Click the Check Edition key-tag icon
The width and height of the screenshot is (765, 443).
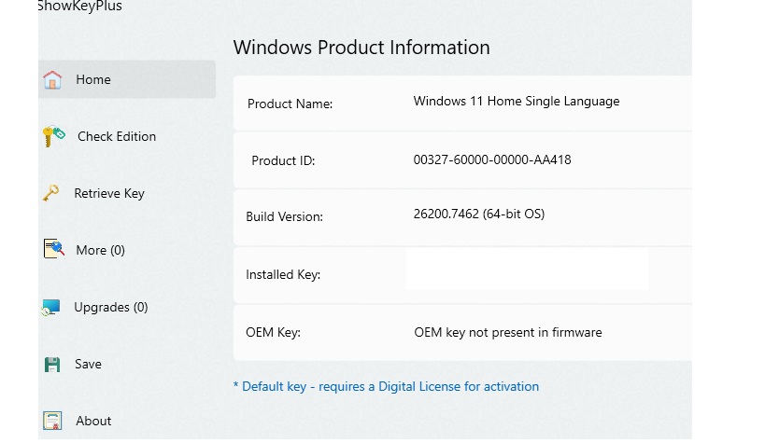tap(53, 136)
